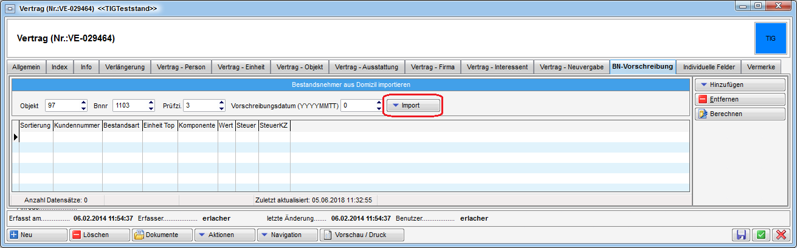Viewport: 797px width, 248px height.
Task: Close the Vertrag window
Action: (779, 5)
